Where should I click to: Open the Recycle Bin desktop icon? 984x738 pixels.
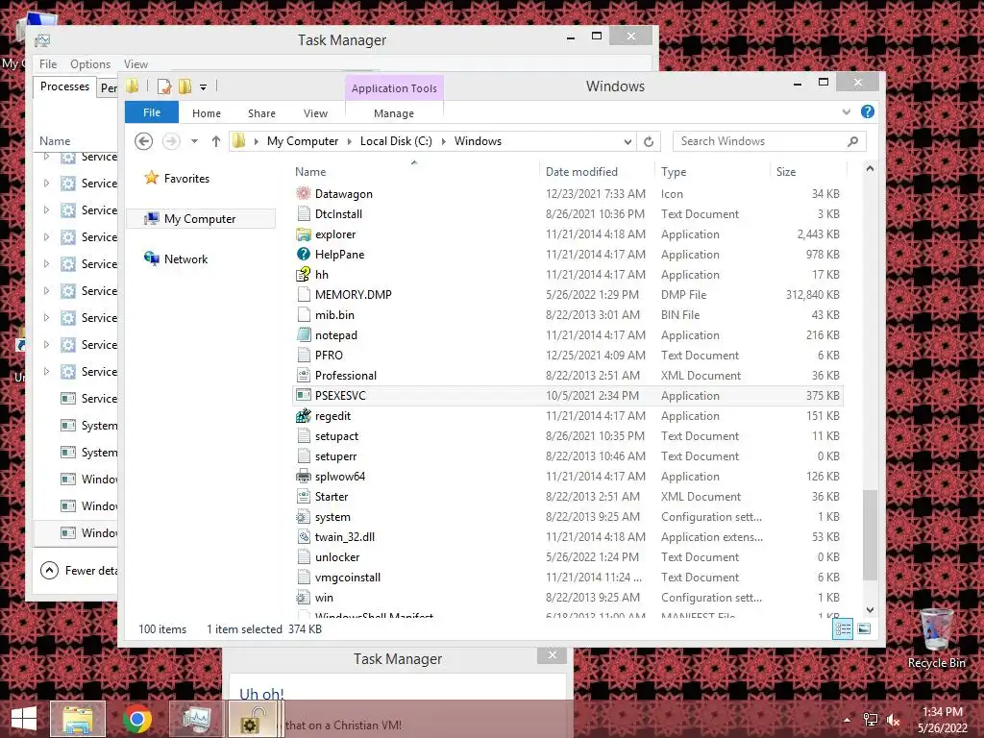click(x=936, y=638)
